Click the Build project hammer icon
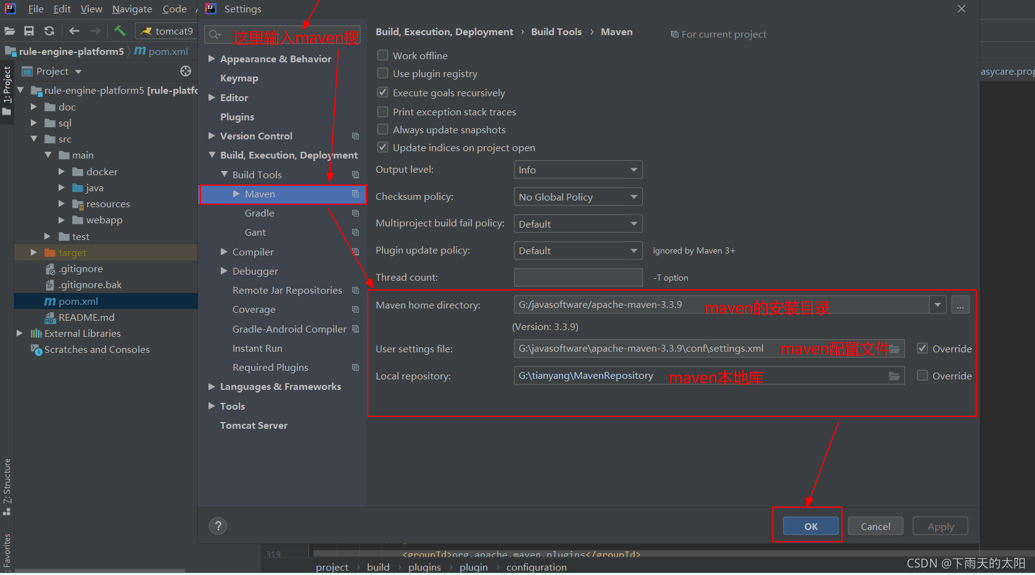 120,31
